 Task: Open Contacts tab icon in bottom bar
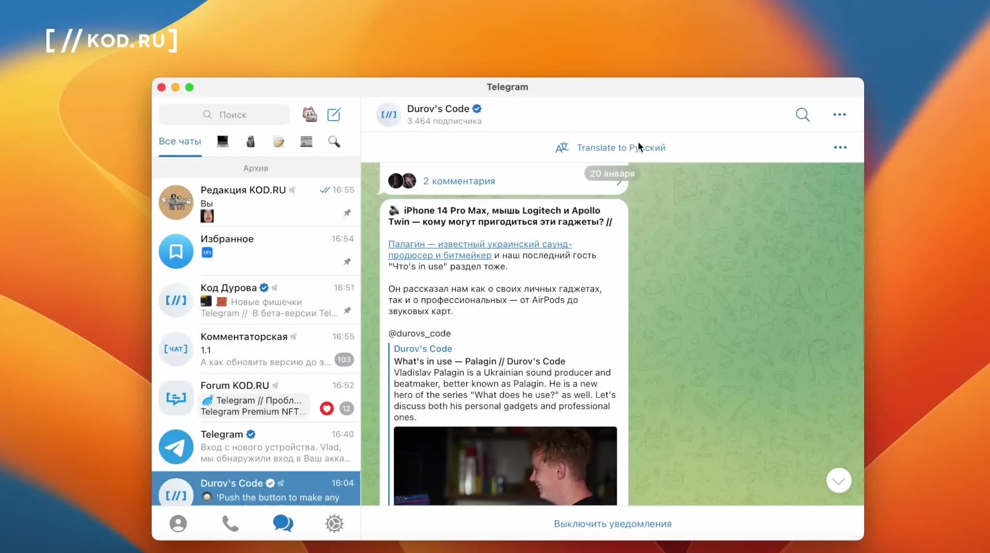coord(178,524)
